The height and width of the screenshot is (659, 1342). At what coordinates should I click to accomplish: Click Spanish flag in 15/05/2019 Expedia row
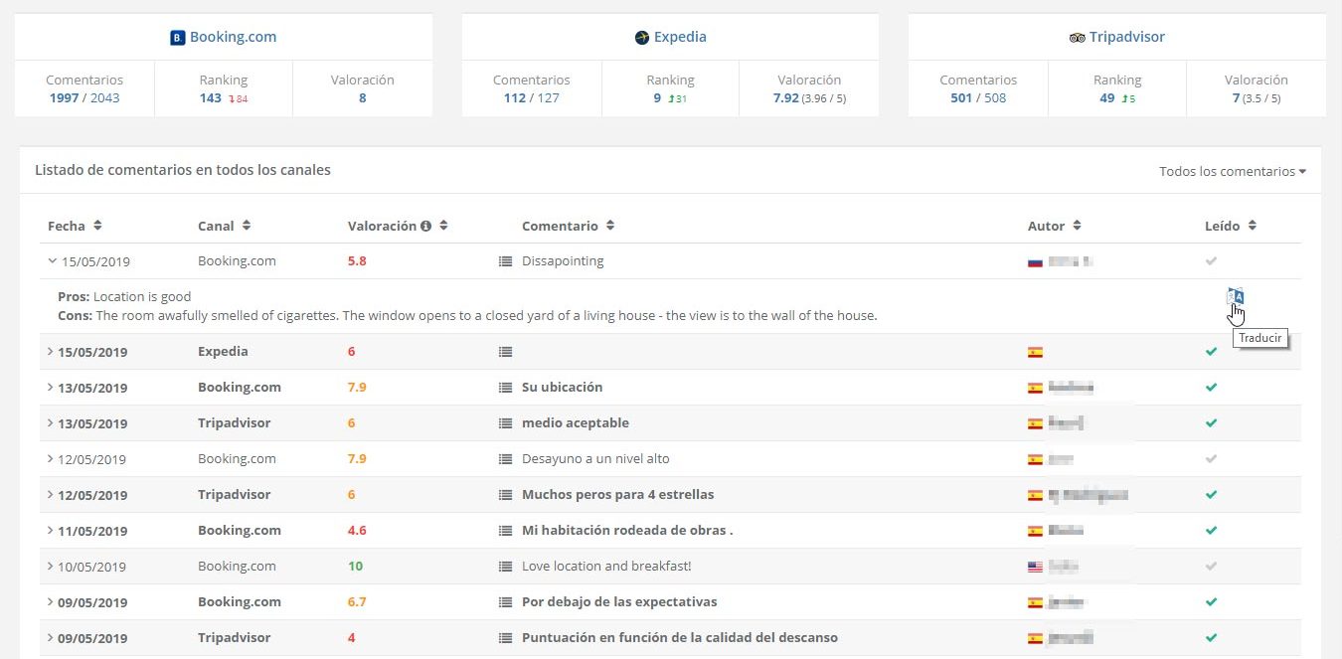click(x=1035, y=352)
